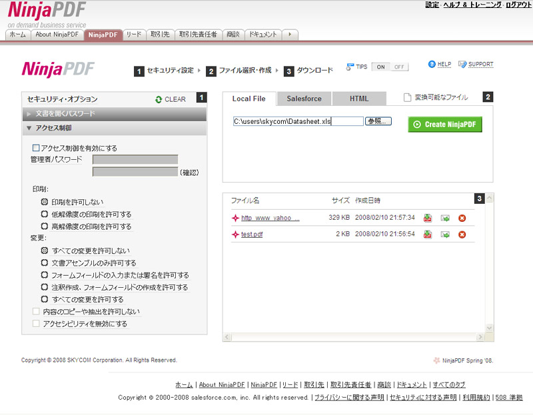Delete the test.pdf file
This screenshot has height=415, width=533.
462,234
